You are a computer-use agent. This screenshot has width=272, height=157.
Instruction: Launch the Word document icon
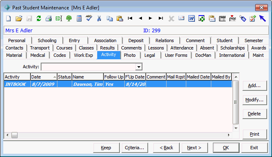click(x=192, y=18)
